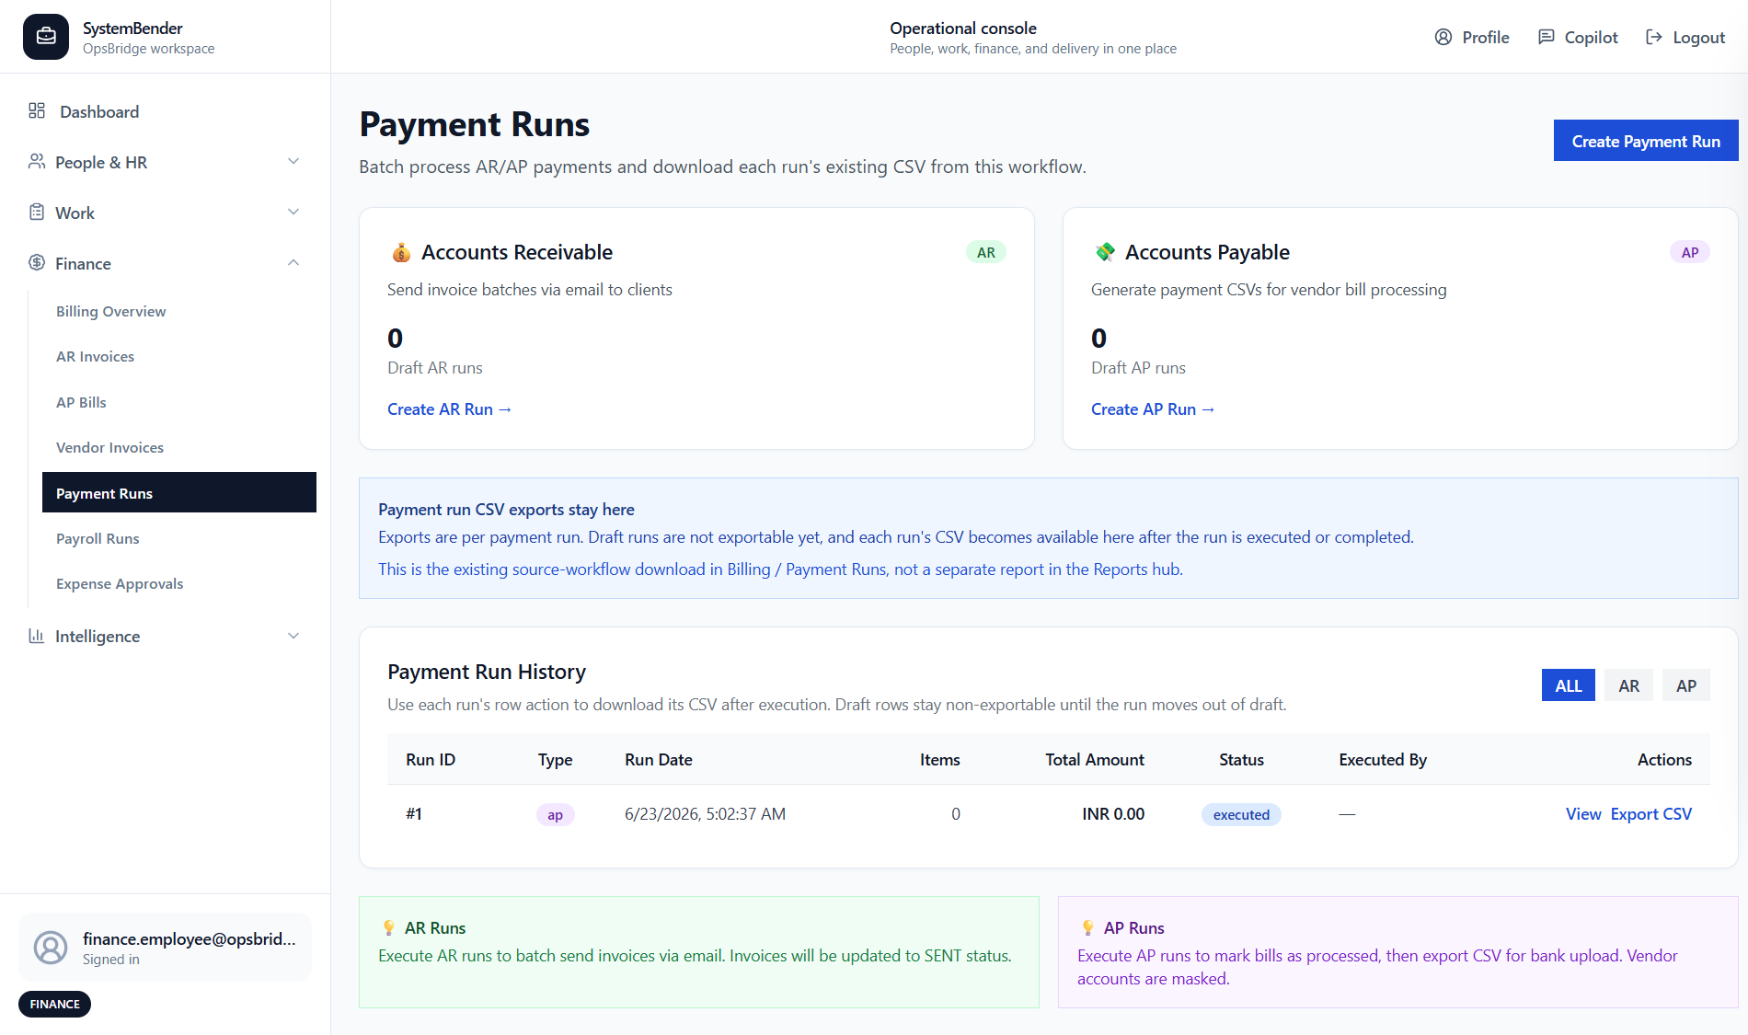Click the Draft AP runs label
Screen dimensions: 1748x1035
[x=1138, y=367]
